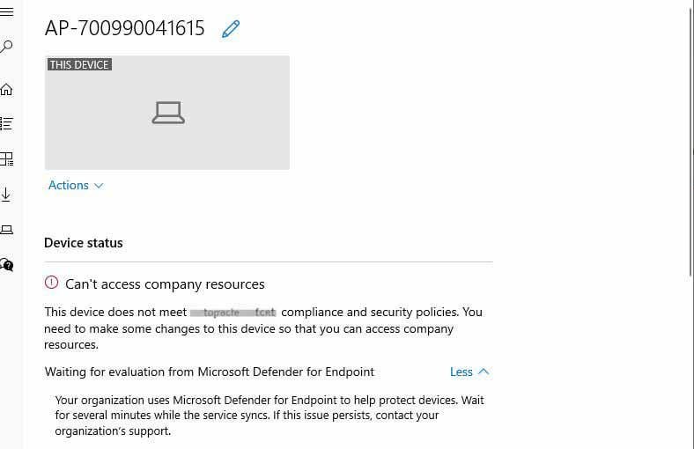The image size is (694, 449).
Task: Open Devices laptop icon in sidebar
Action: pos(6,230)
